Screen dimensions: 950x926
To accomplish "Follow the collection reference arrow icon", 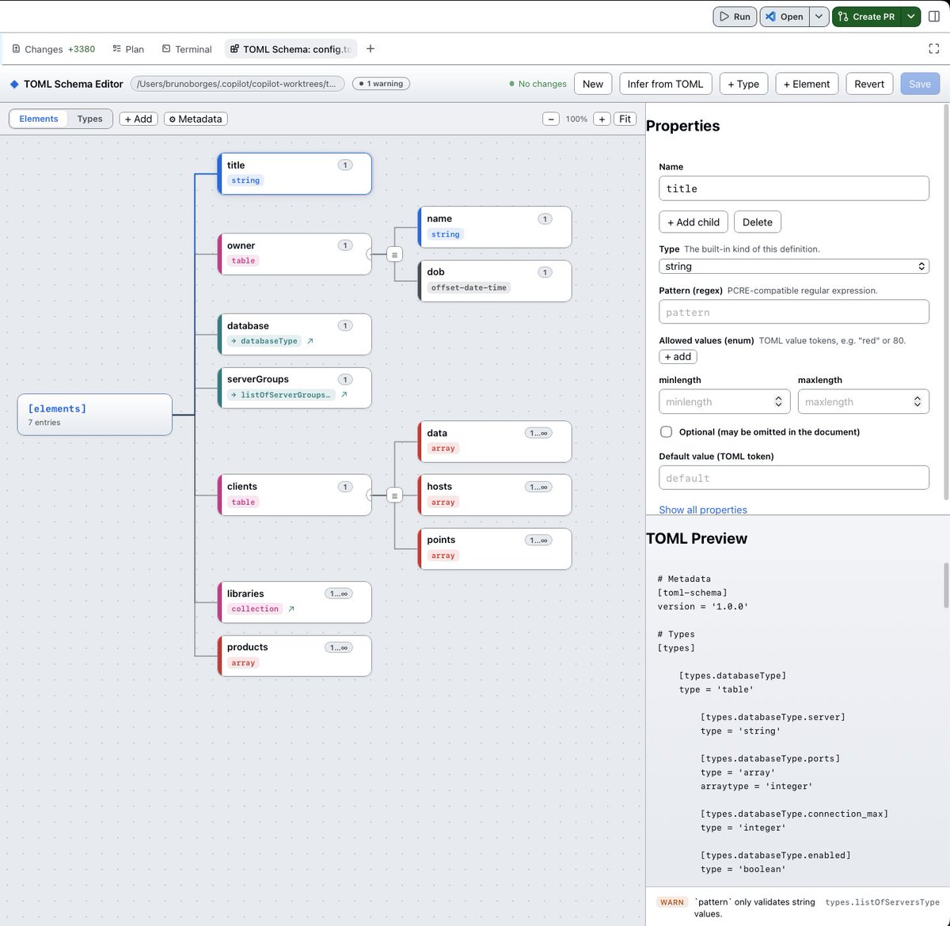I will click(291, 609).
